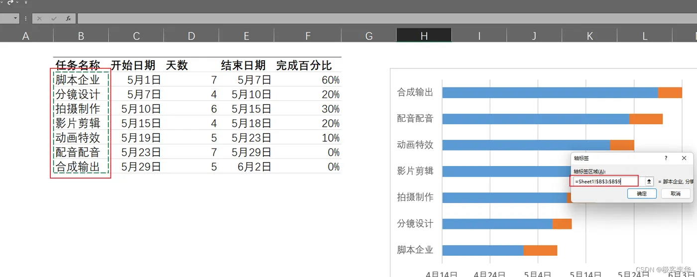Click the 影片剪辑 axis label on the chart
The height and width of the screenshot is (277, 697).
[x=415, y=171]
